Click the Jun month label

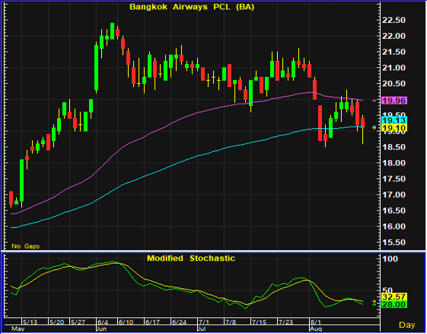click(x=101, y=329)
